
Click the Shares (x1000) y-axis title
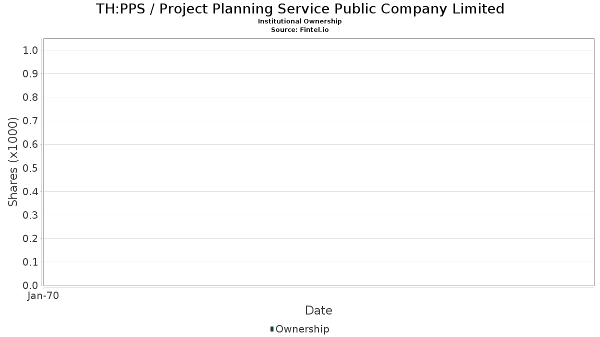click(x=13, y=162)
